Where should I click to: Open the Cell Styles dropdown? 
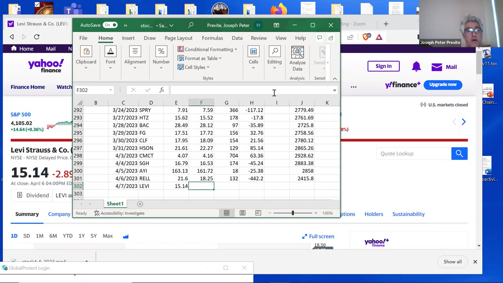pos(194,67)
